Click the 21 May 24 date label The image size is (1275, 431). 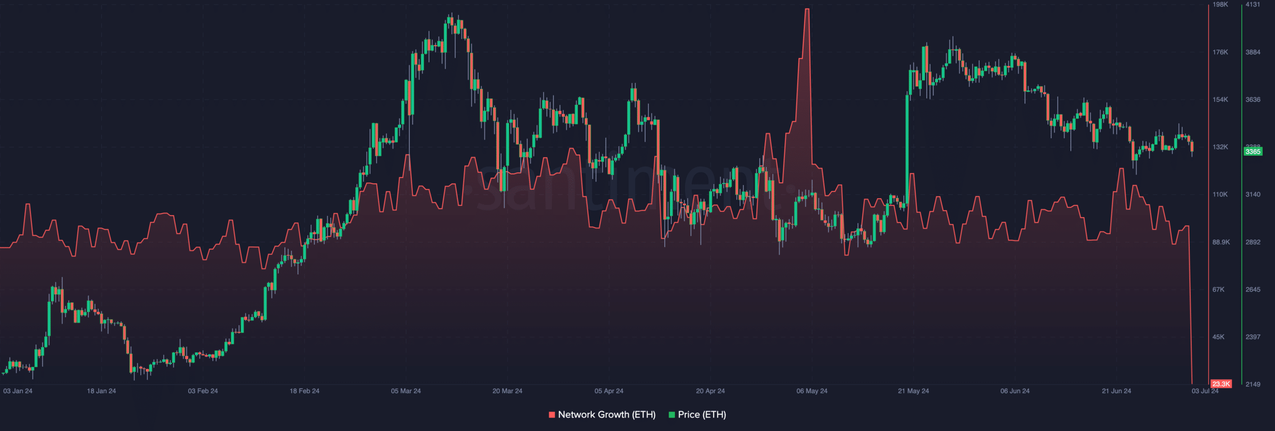[x=913, y=391]
